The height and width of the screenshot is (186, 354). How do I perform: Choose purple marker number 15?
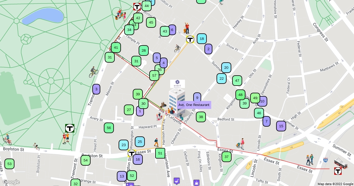[x=281, y=126]
